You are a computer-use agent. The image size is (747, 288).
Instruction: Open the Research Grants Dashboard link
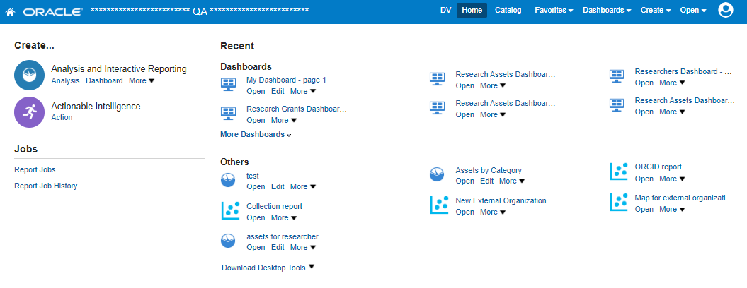click(x=296, y=109)
